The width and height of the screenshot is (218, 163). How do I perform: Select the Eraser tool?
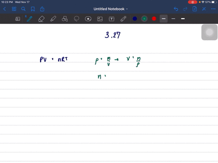(41, 19)
